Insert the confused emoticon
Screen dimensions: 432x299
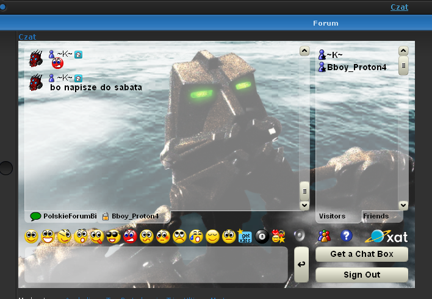(x=146, y=236)
